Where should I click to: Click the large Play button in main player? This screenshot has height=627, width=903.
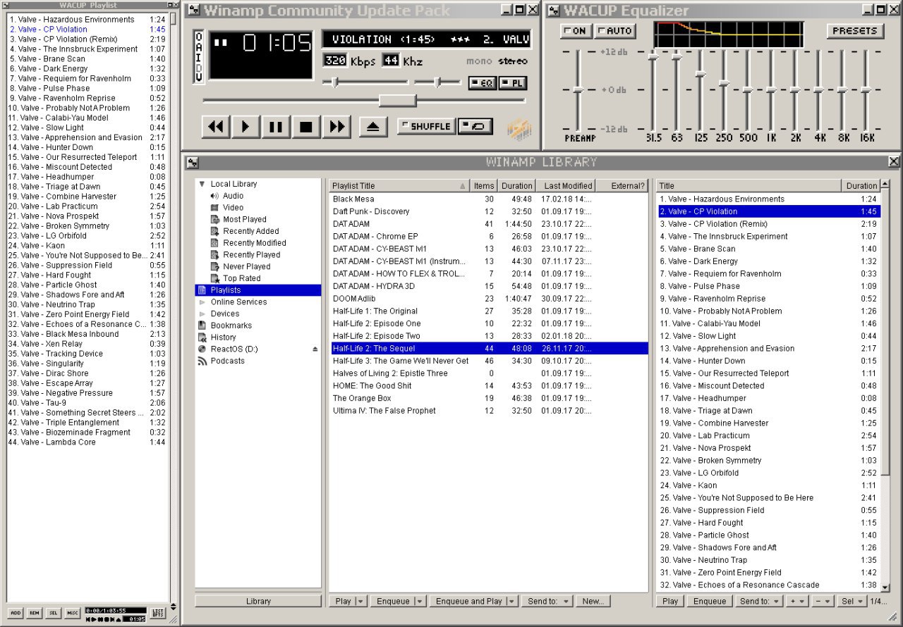coord(246,127)
